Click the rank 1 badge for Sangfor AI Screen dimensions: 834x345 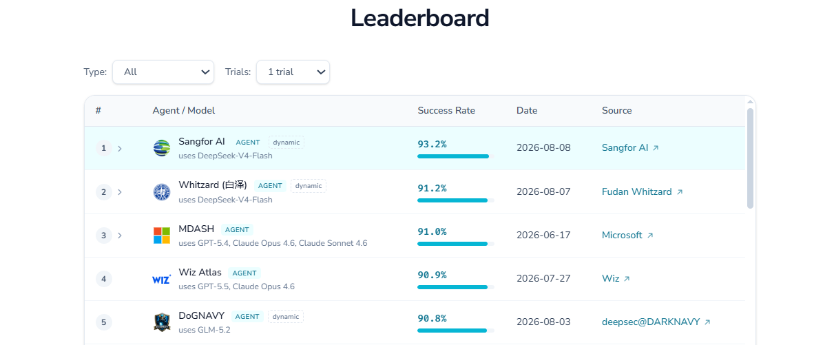[x=104, y=148]
